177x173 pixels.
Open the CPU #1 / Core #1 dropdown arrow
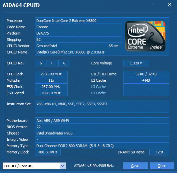pyautogui.click(x=63, y=166)
